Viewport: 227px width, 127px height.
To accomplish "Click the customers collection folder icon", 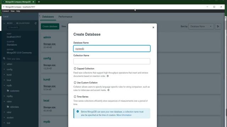I will (x=8, y=91).
